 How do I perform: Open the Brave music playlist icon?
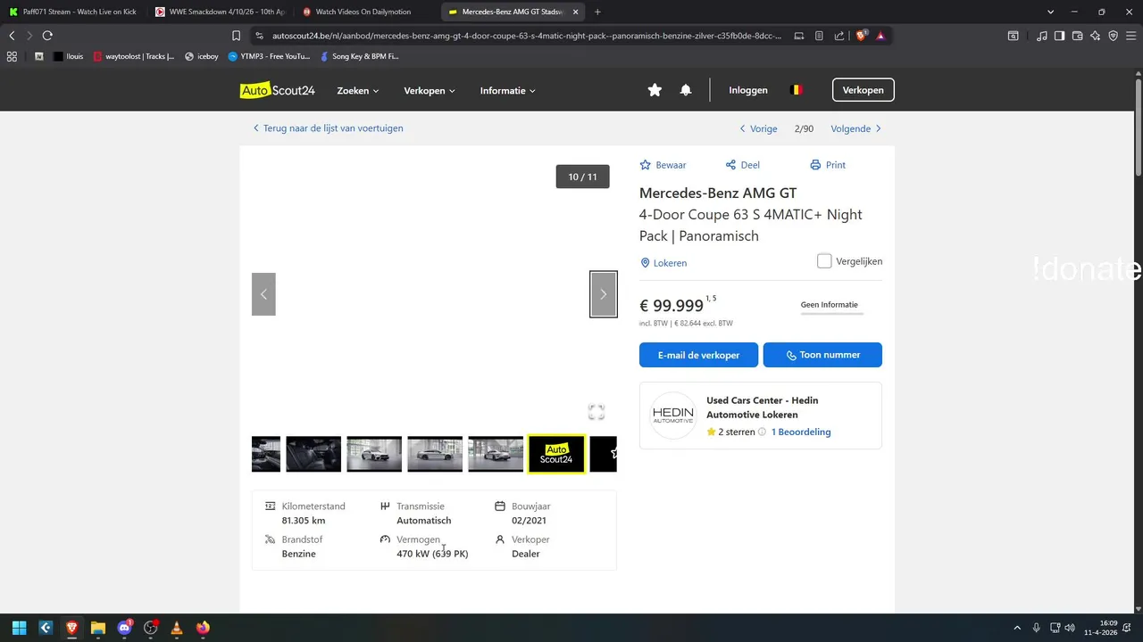click(1042, 36)
